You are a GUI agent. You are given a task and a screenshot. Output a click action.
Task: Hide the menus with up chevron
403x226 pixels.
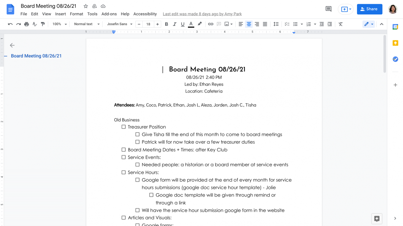coord(382,24)
